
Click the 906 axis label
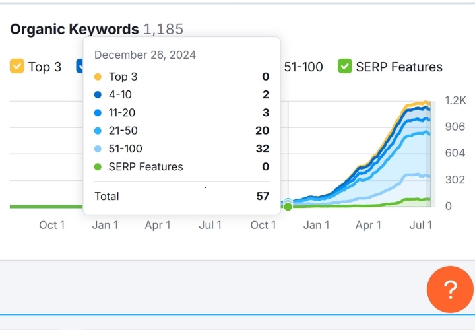point(455,127)
